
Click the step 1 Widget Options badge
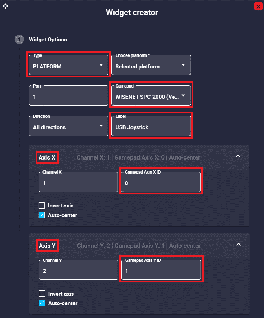tap(19, 40)
